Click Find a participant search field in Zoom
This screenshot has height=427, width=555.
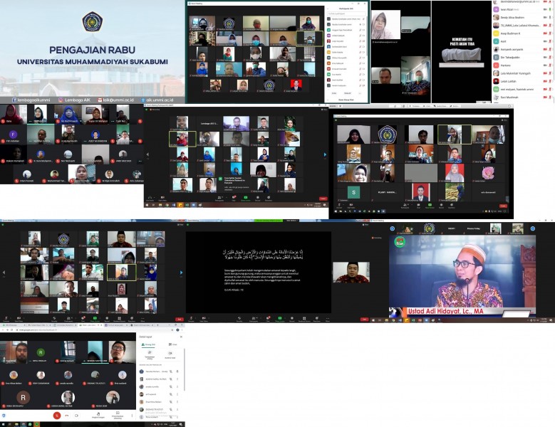pos(347,12)
